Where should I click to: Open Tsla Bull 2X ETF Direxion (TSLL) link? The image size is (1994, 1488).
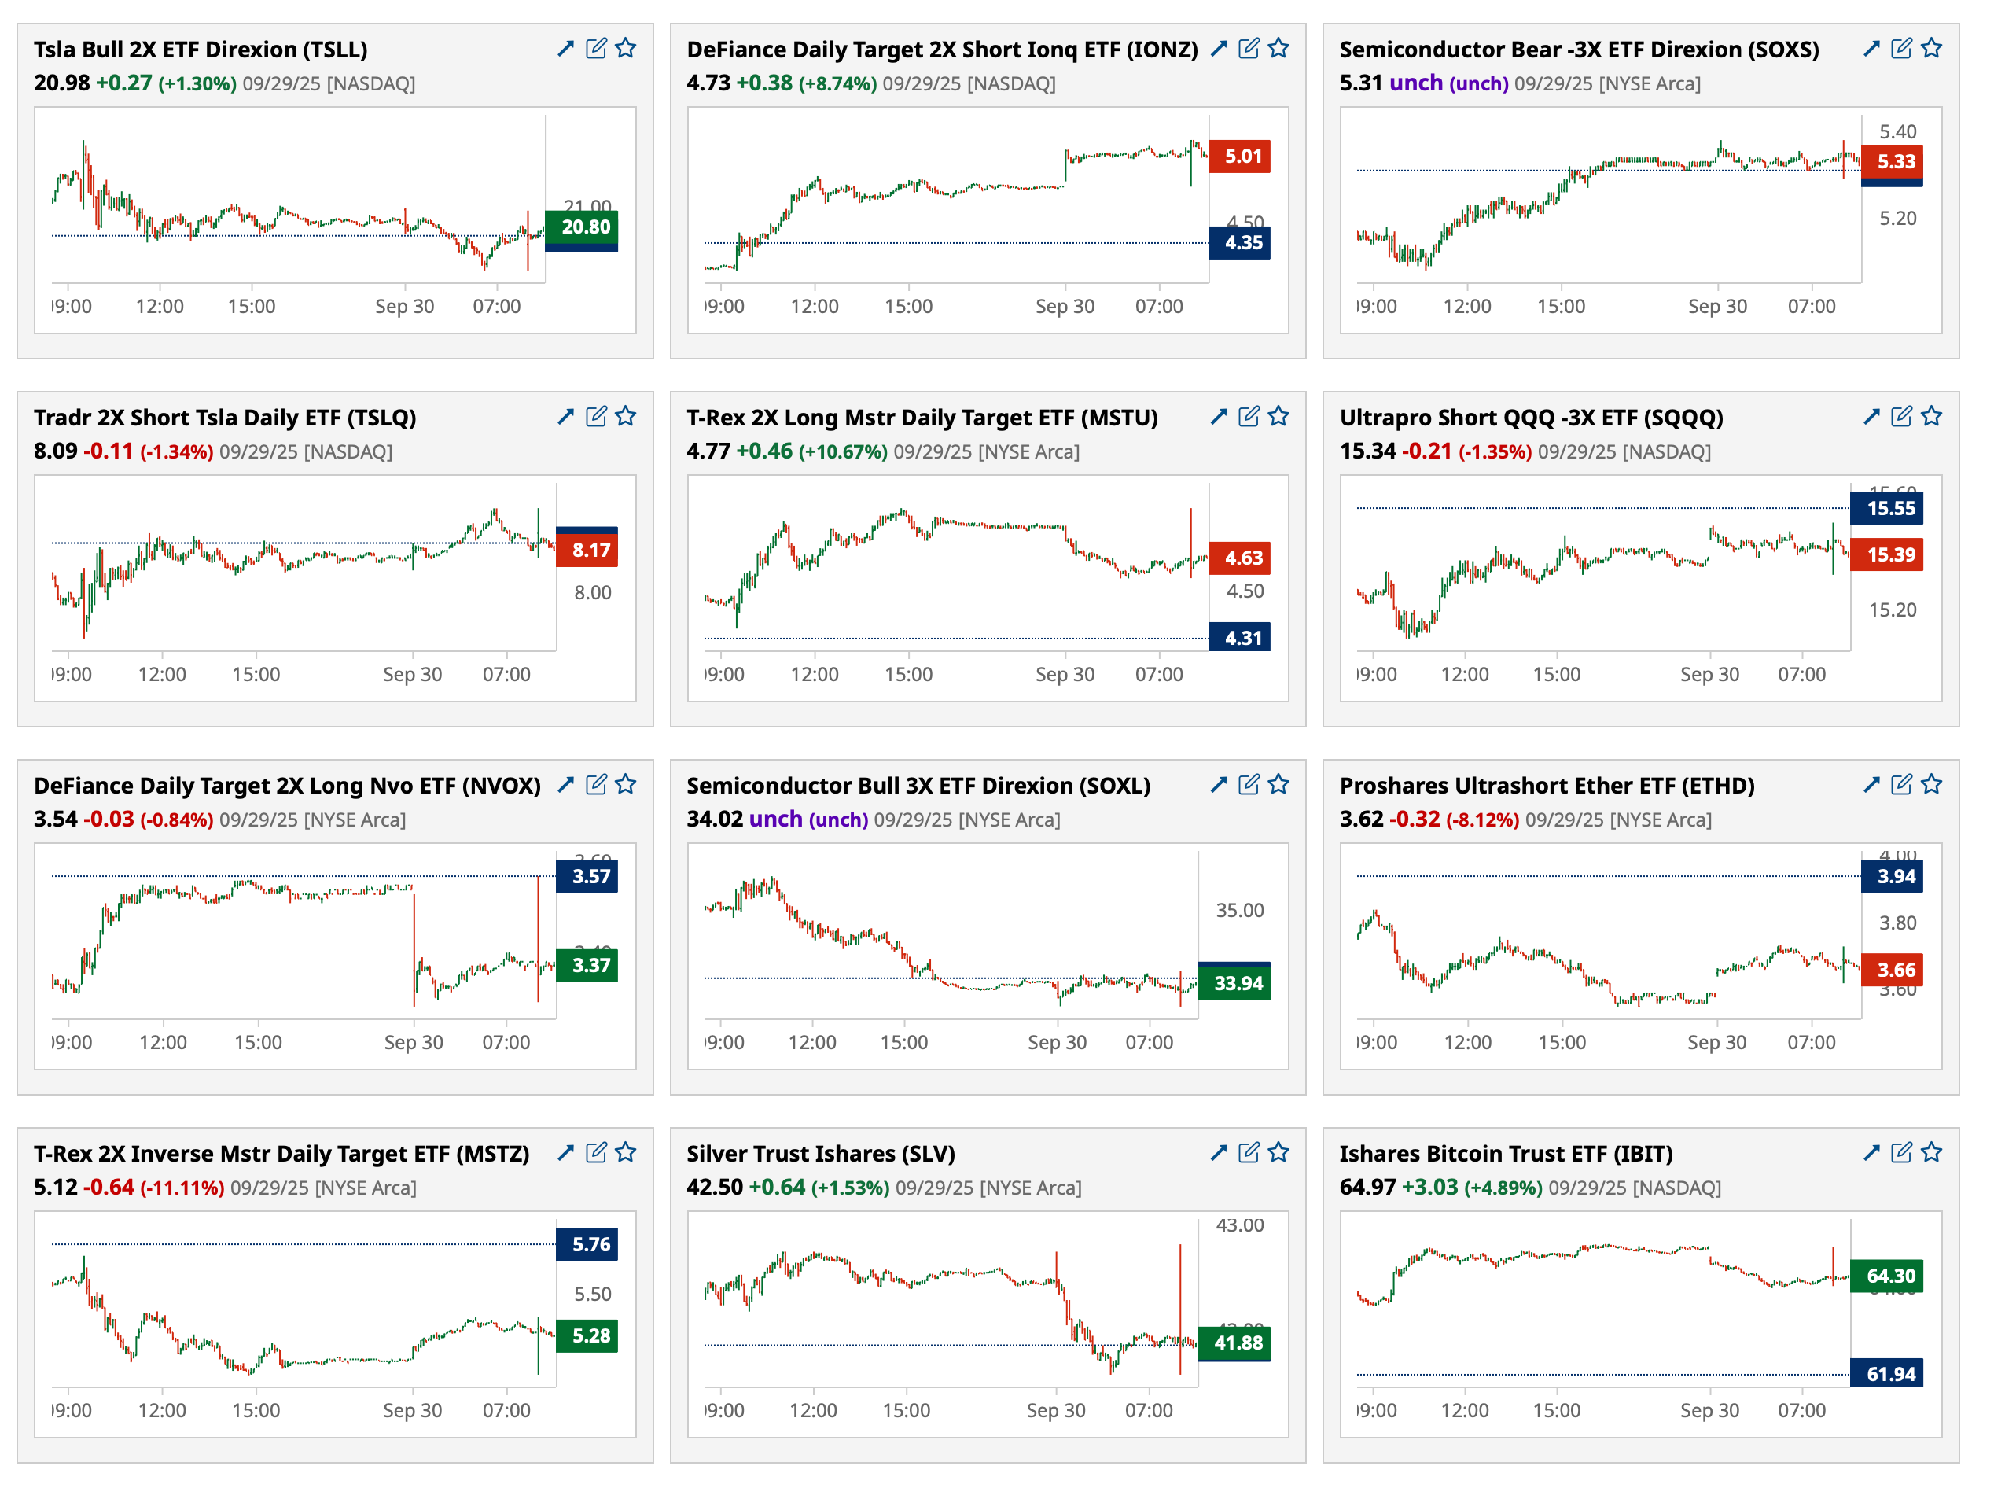click(200, 50)
